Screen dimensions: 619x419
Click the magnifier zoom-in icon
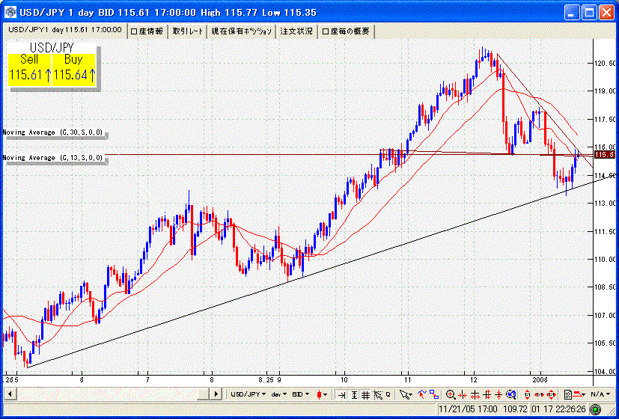(x=451, y=394)
